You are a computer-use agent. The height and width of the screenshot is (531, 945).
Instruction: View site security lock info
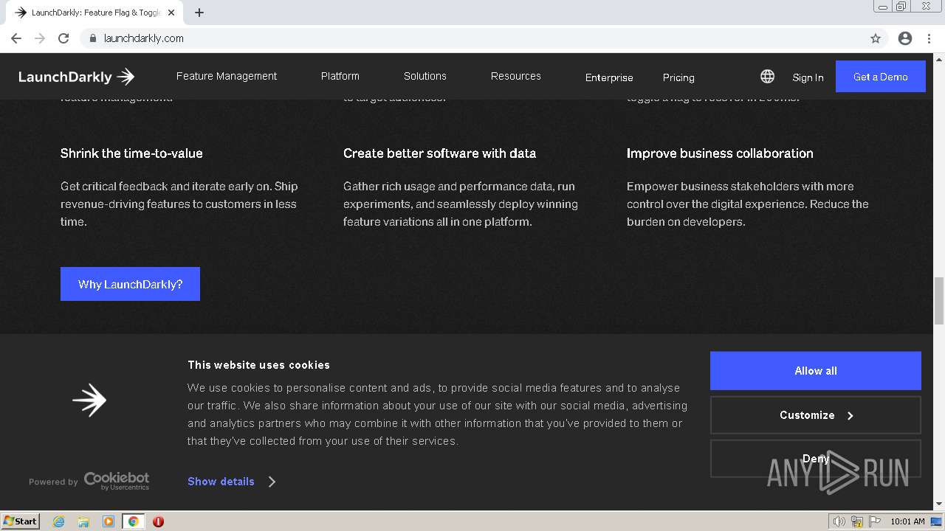pos(92,38)
